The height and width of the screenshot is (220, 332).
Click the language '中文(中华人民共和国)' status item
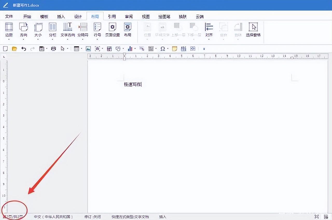click(x=53, y=217)
